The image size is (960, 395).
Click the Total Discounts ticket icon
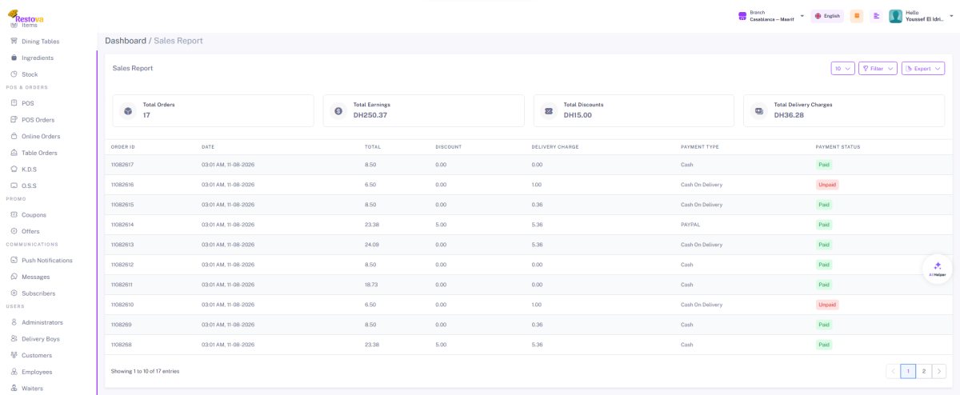tap(549, 110)
